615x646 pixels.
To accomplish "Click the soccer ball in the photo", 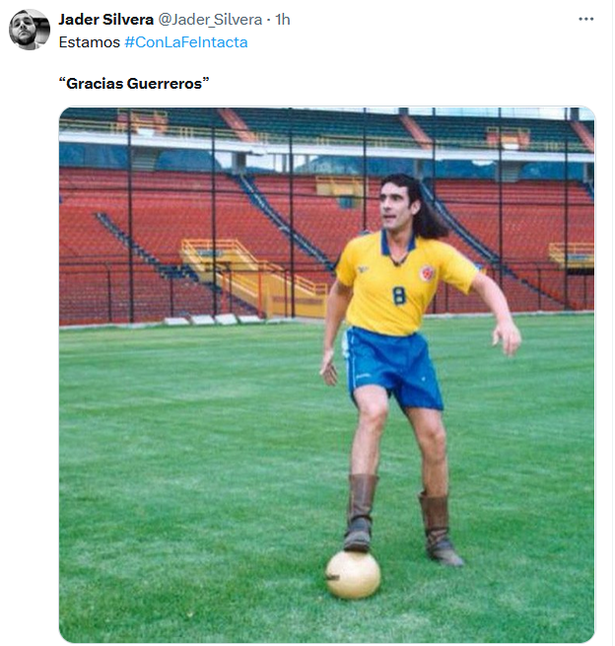I will point(353,575).
